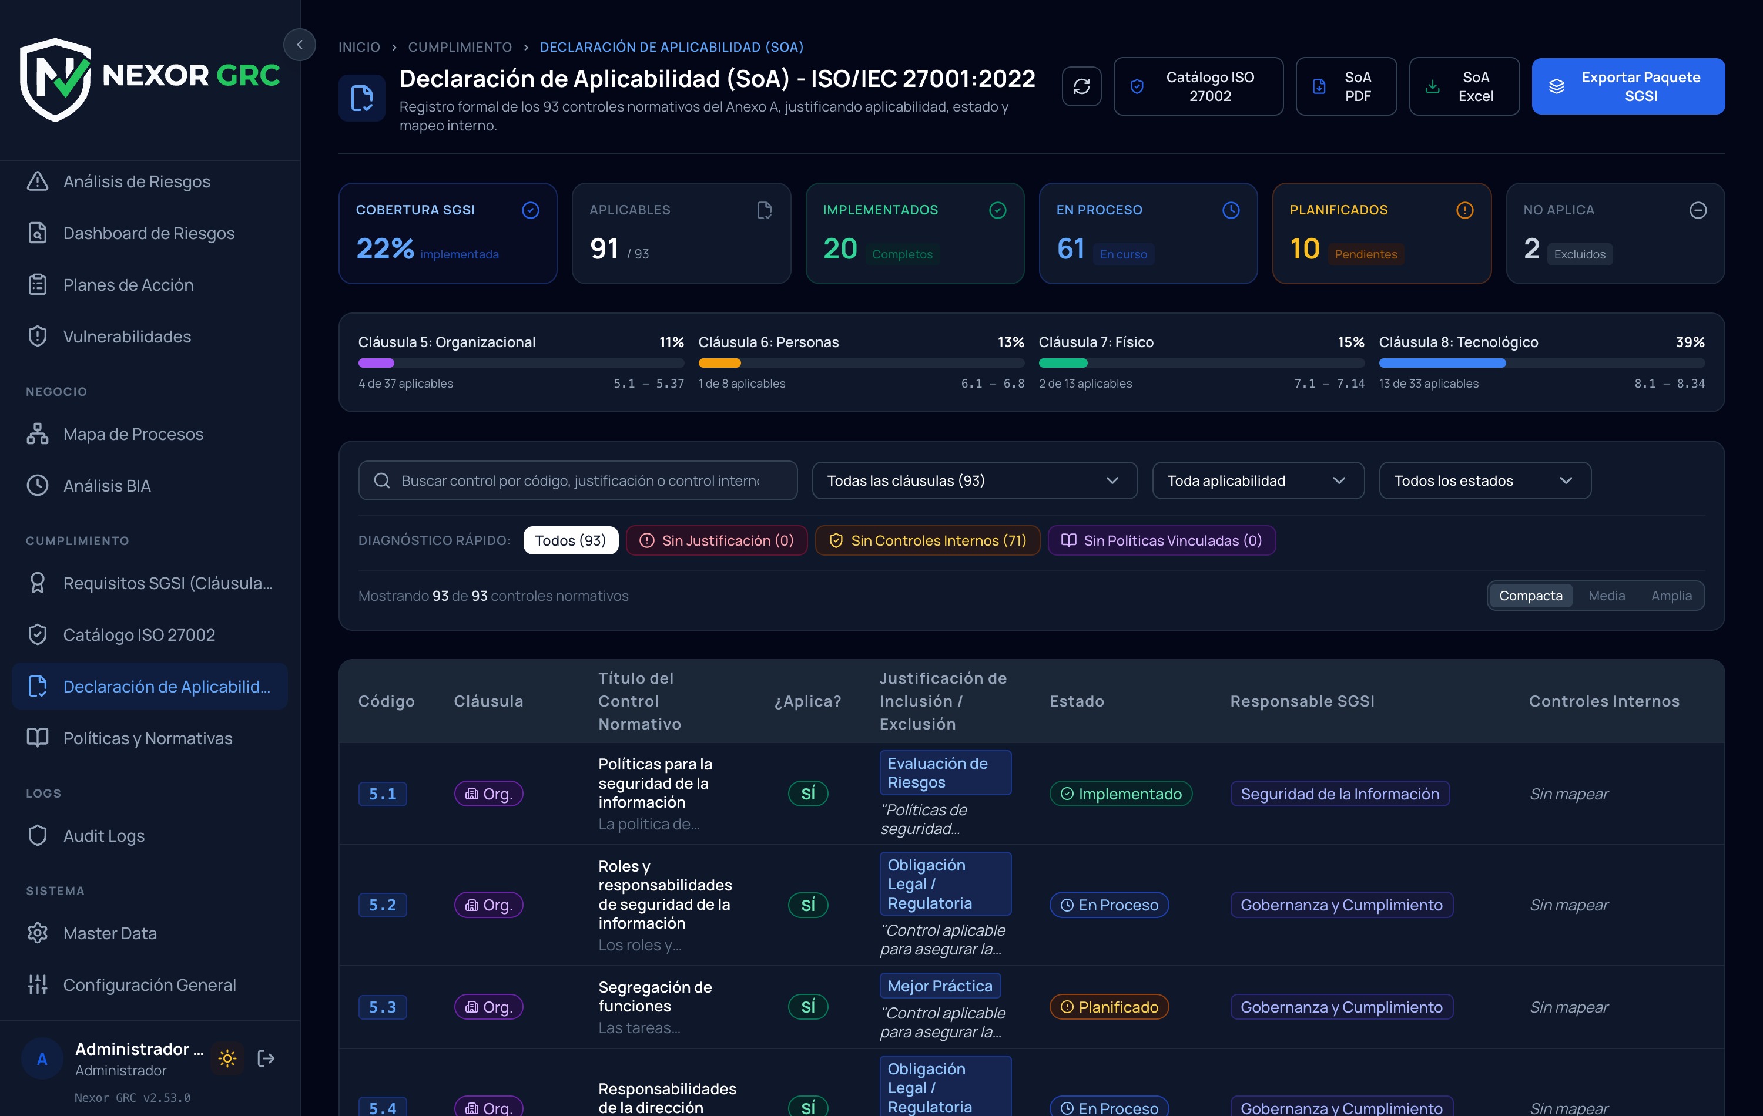Open Toda aplicabilidad dropdown

coord(1258,481)
